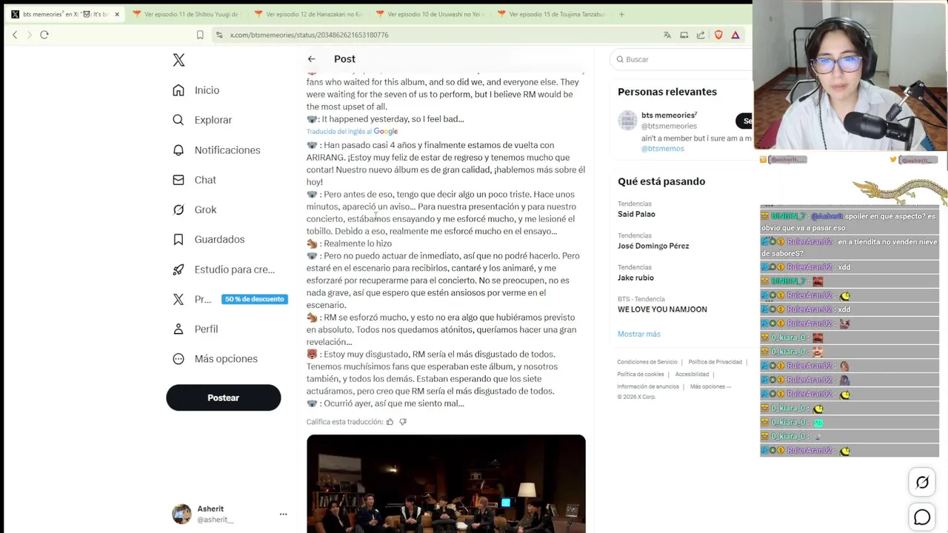Go to Inicio home icon
The width and height of the screenshot is (948, 533).
[x=178, y=90]
